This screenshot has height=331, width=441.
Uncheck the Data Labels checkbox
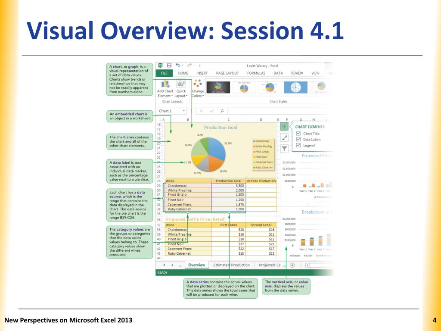298,140
